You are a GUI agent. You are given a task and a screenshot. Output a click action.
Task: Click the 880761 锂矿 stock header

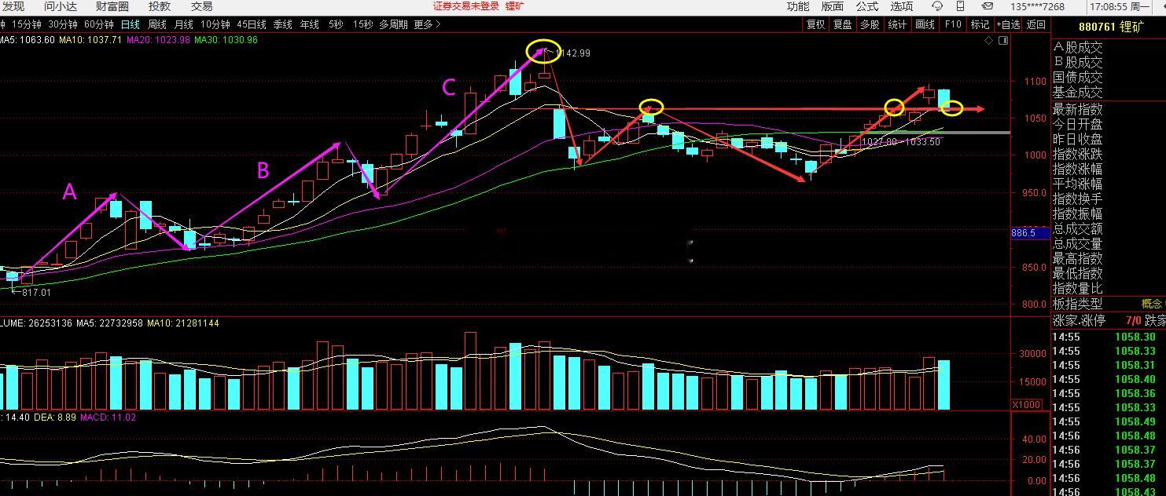tap(1112, 26)
